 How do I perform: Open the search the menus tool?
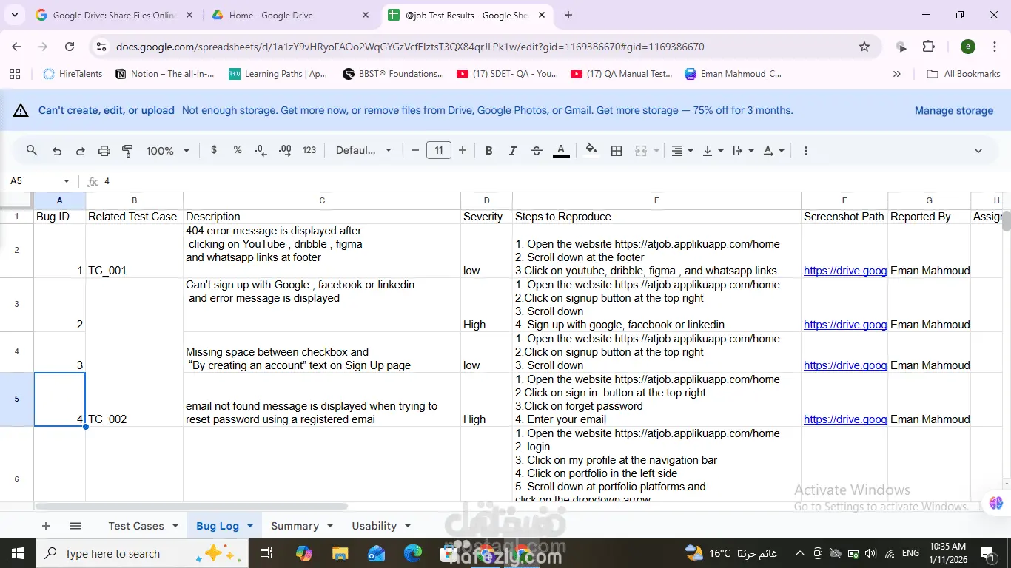click(31, 150)
